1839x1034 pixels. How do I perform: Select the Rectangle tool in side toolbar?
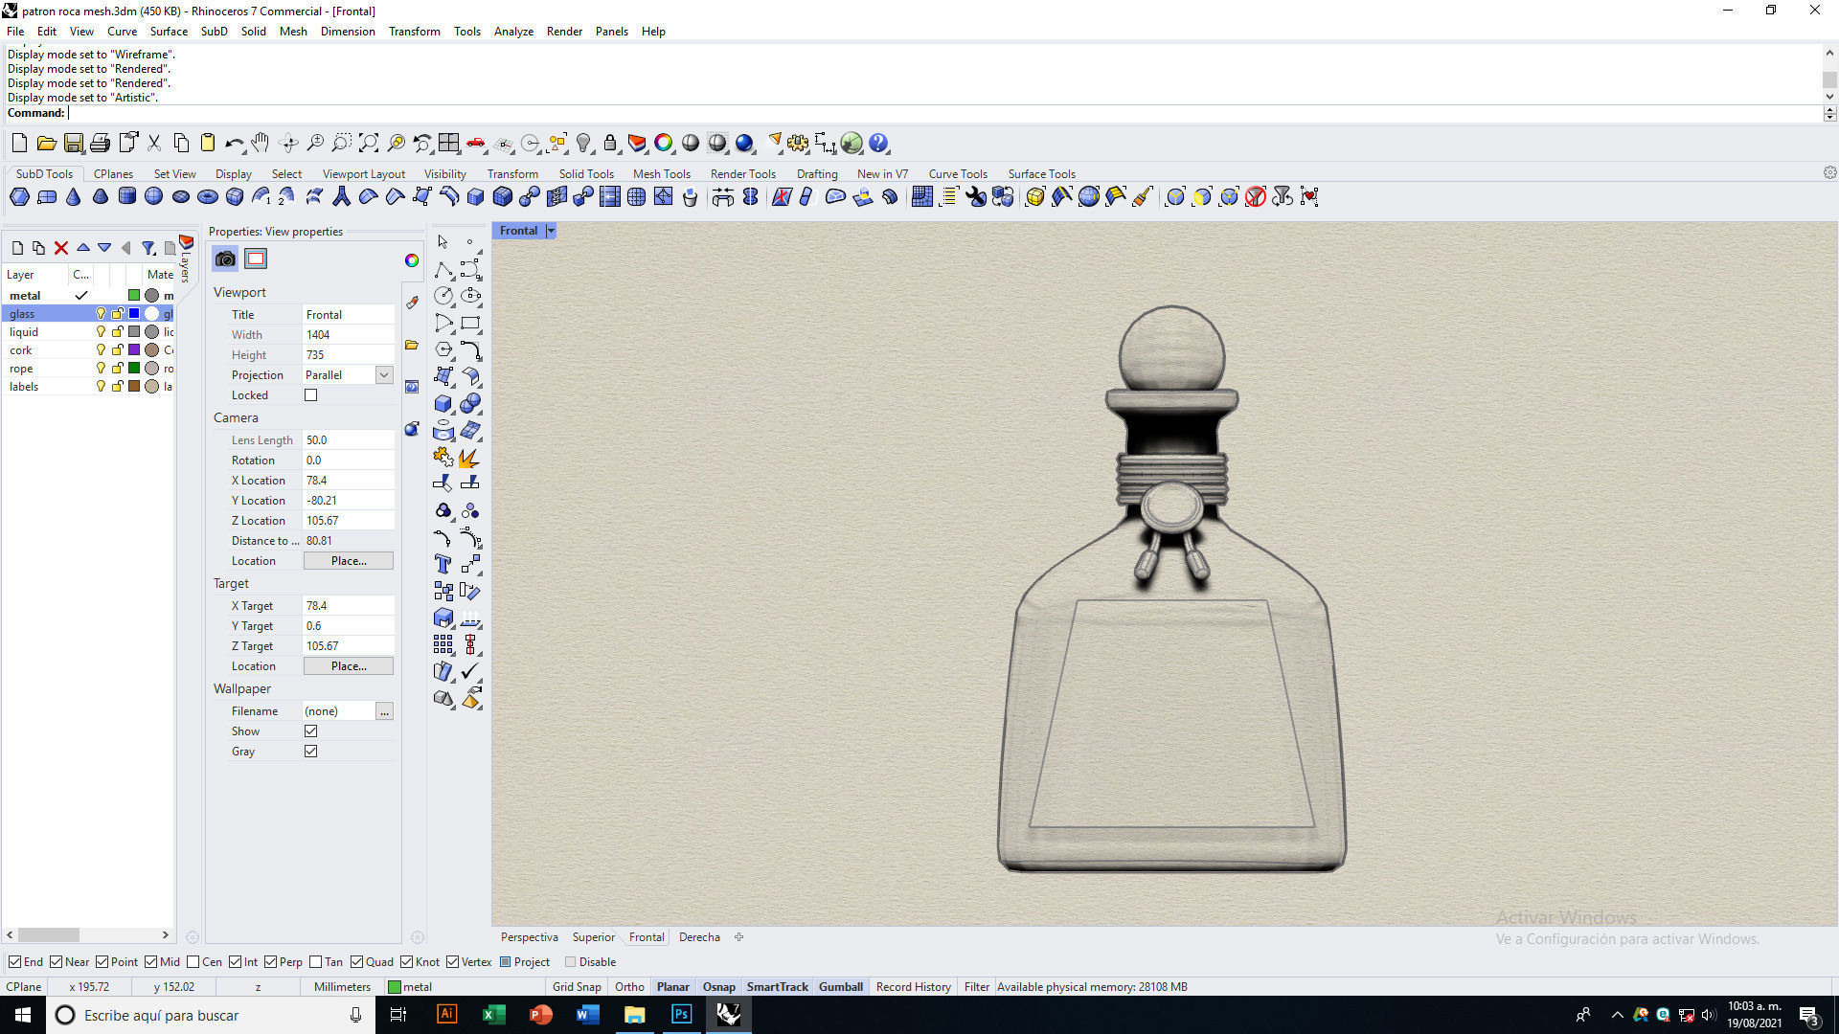tap(470, 323)
